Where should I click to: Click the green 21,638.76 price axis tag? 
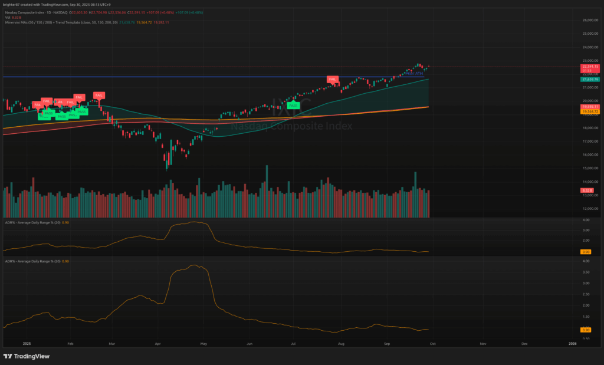[x=590, y=80]
